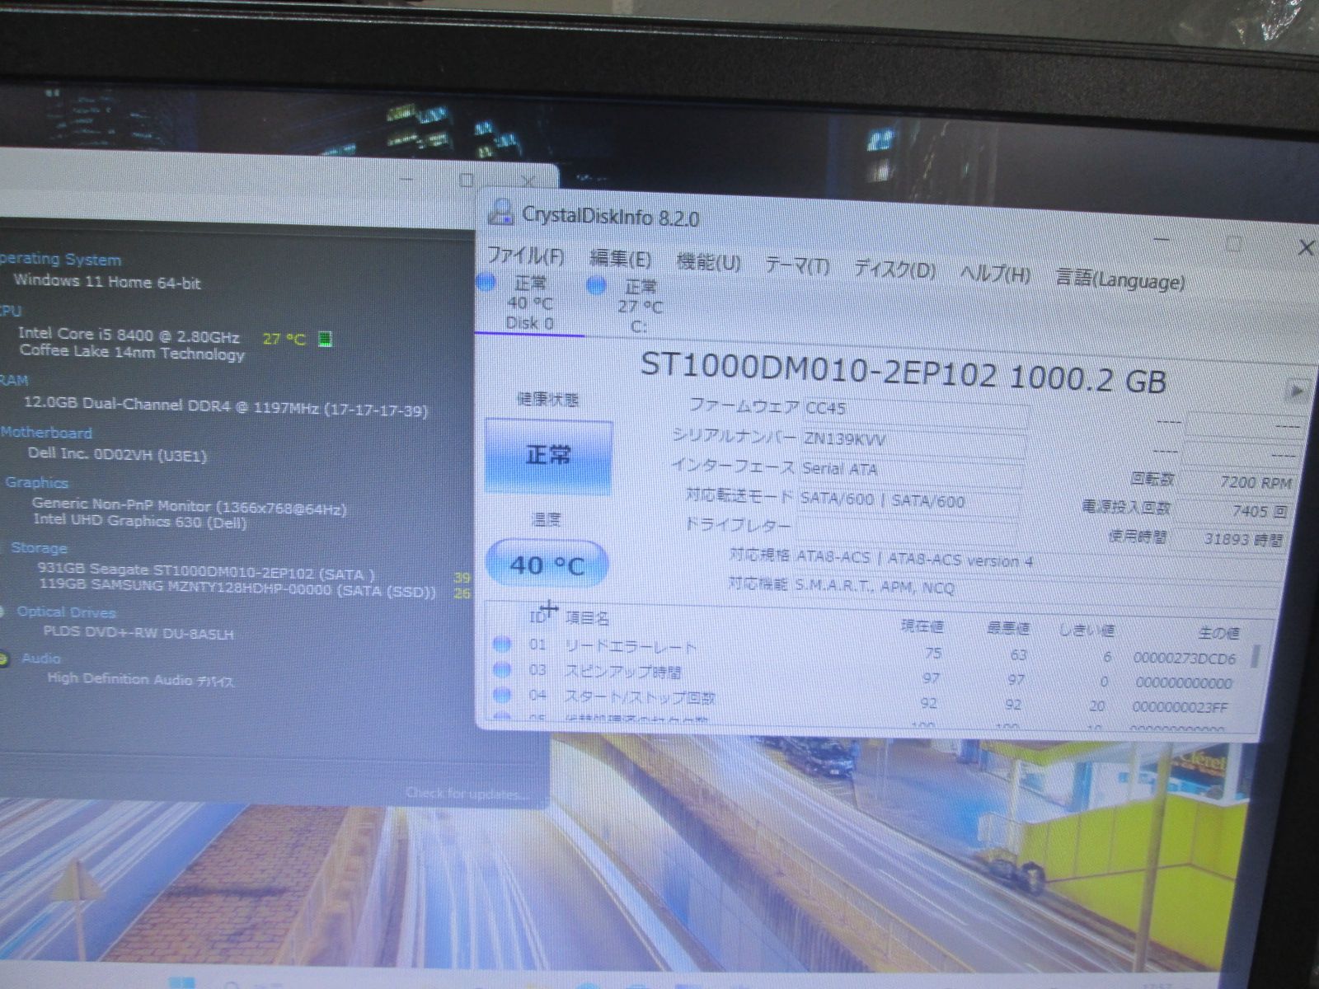1319x989 pixels.
Task: Click status circle of SMART row 03
Action: click(500, 668)
